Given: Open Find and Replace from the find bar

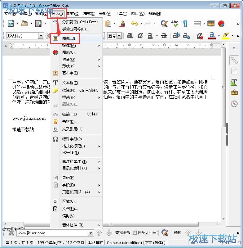Looking at the screenshot, I should click(x=165, y=233).
